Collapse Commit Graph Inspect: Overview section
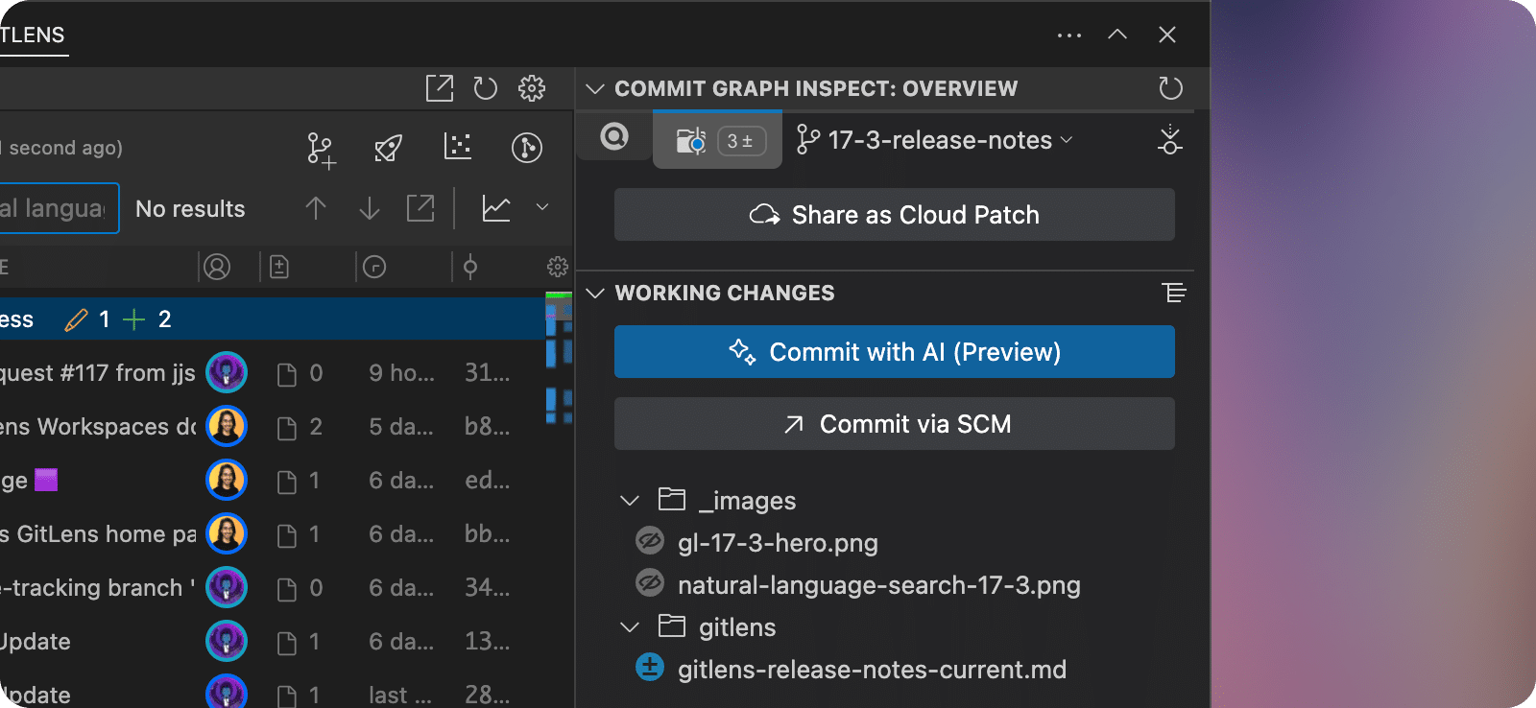The image size is (1536, 708). coord(595,88)
